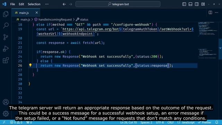Click the '"GET"' string in line 18
Viewport: 222px width, 125px height.
79,25
